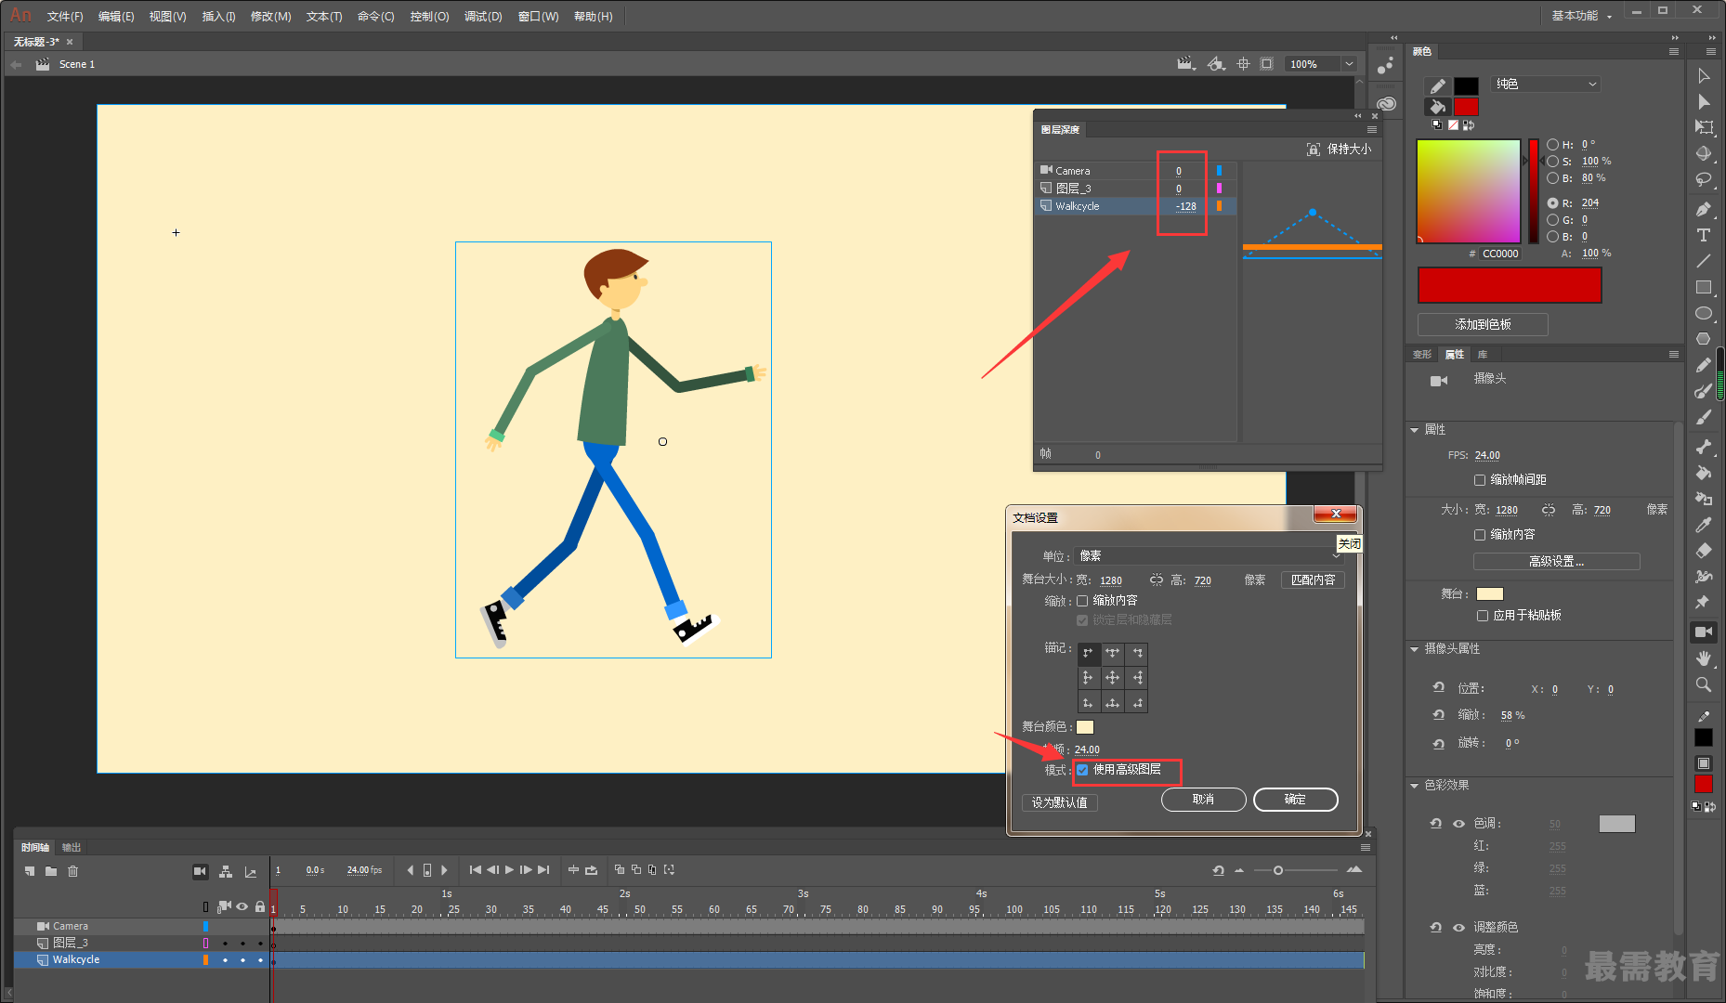1726x1003 pixels.
Task: Click the 匹配内容 button
Action: (x=1314, y=580)
